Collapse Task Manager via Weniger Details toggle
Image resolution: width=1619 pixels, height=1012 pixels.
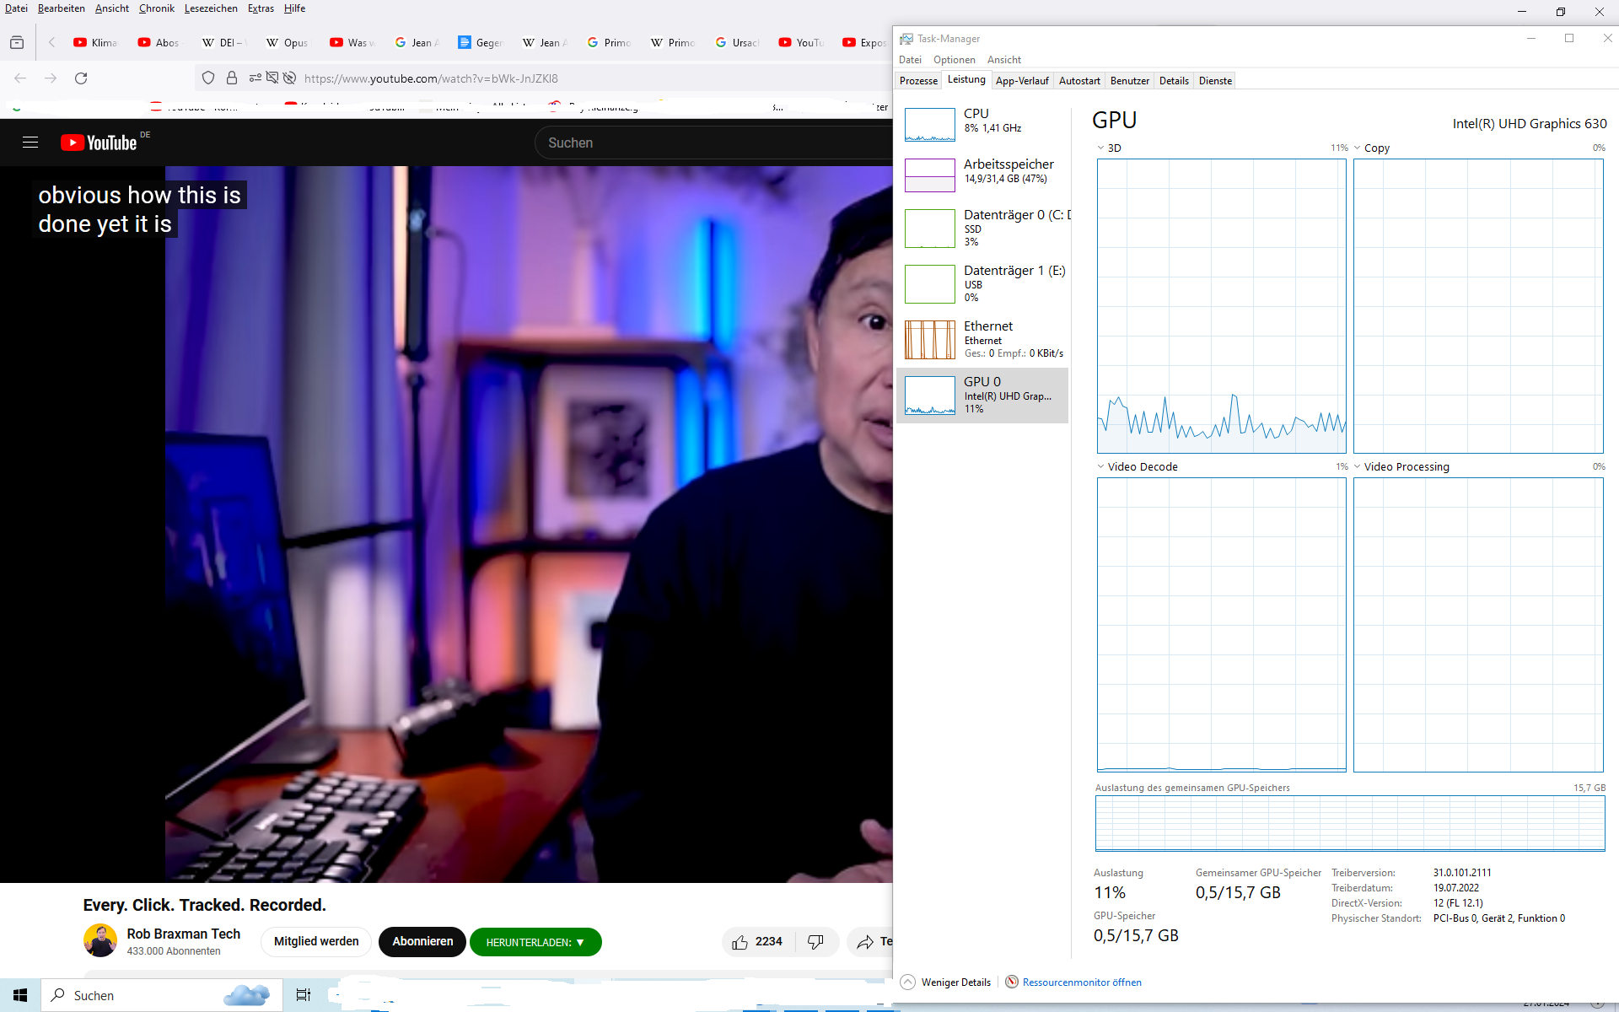coord(946,982)
